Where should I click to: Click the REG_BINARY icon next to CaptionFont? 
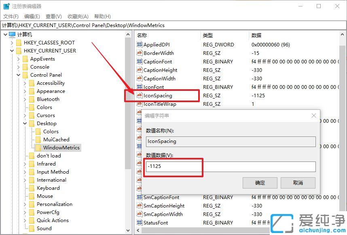point(140,61)
